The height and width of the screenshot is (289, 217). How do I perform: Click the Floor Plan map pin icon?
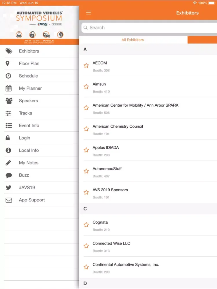(x=8, y=63)
